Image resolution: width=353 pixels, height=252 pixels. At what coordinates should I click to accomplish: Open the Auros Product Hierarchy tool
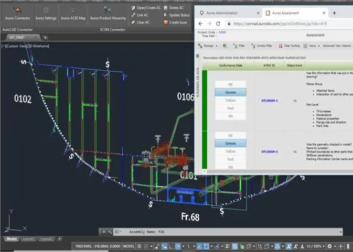click(x=108, y=14)
